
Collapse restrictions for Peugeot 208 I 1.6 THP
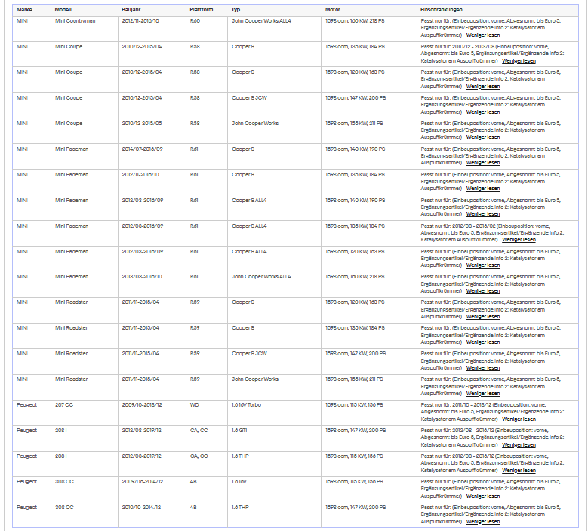pos(519,471)
